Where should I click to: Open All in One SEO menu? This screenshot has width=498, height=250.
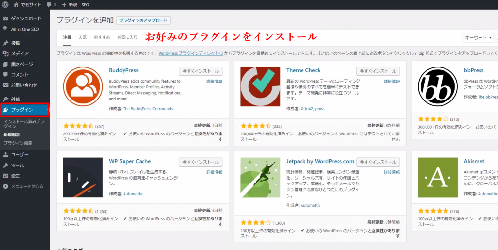coord(25,29)
